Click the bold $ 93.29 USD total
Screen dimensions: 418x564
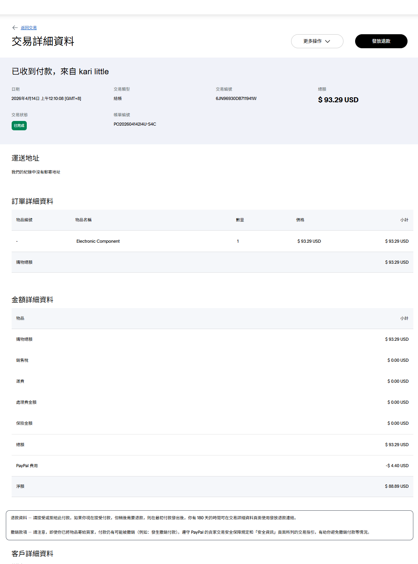(338, 100)
